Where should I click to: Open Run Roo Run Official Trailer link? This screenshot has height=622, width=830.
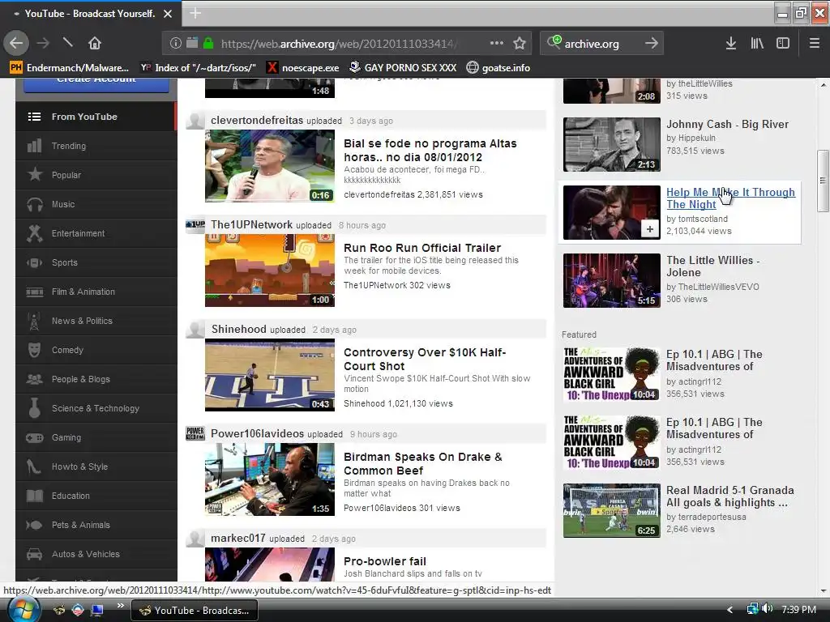tap(421, 248)
